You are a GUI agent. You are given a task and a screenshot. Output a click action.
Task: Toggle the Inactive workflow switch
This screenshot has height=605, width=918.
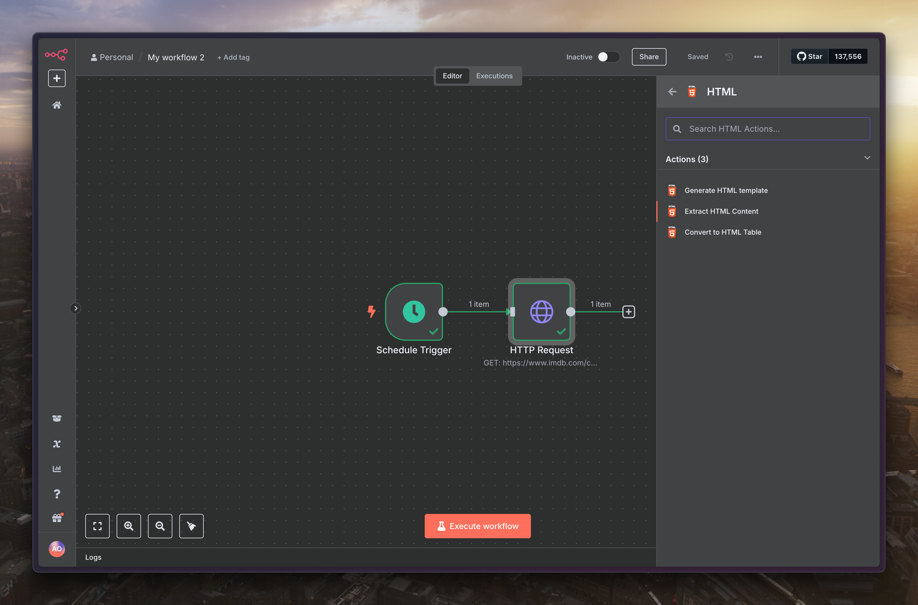(608, 57)
